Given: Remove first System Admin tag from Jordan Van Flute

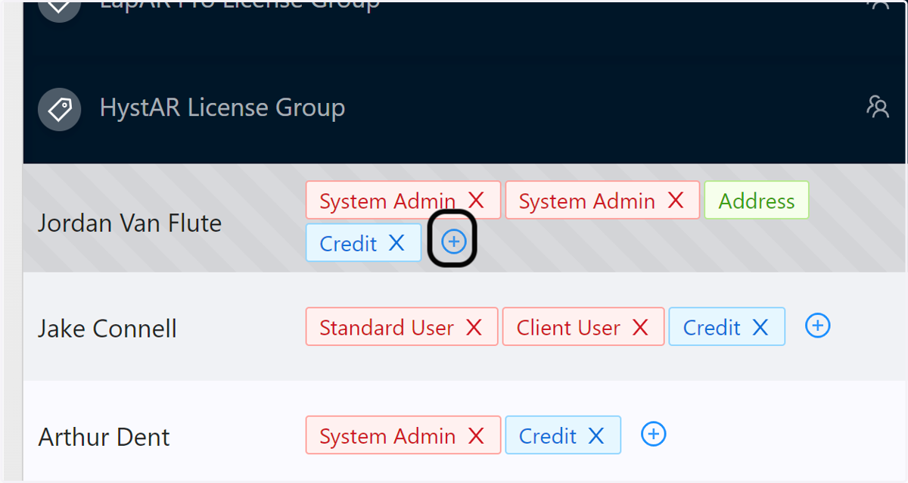Looking at the screenshot, I should point(476,201).
